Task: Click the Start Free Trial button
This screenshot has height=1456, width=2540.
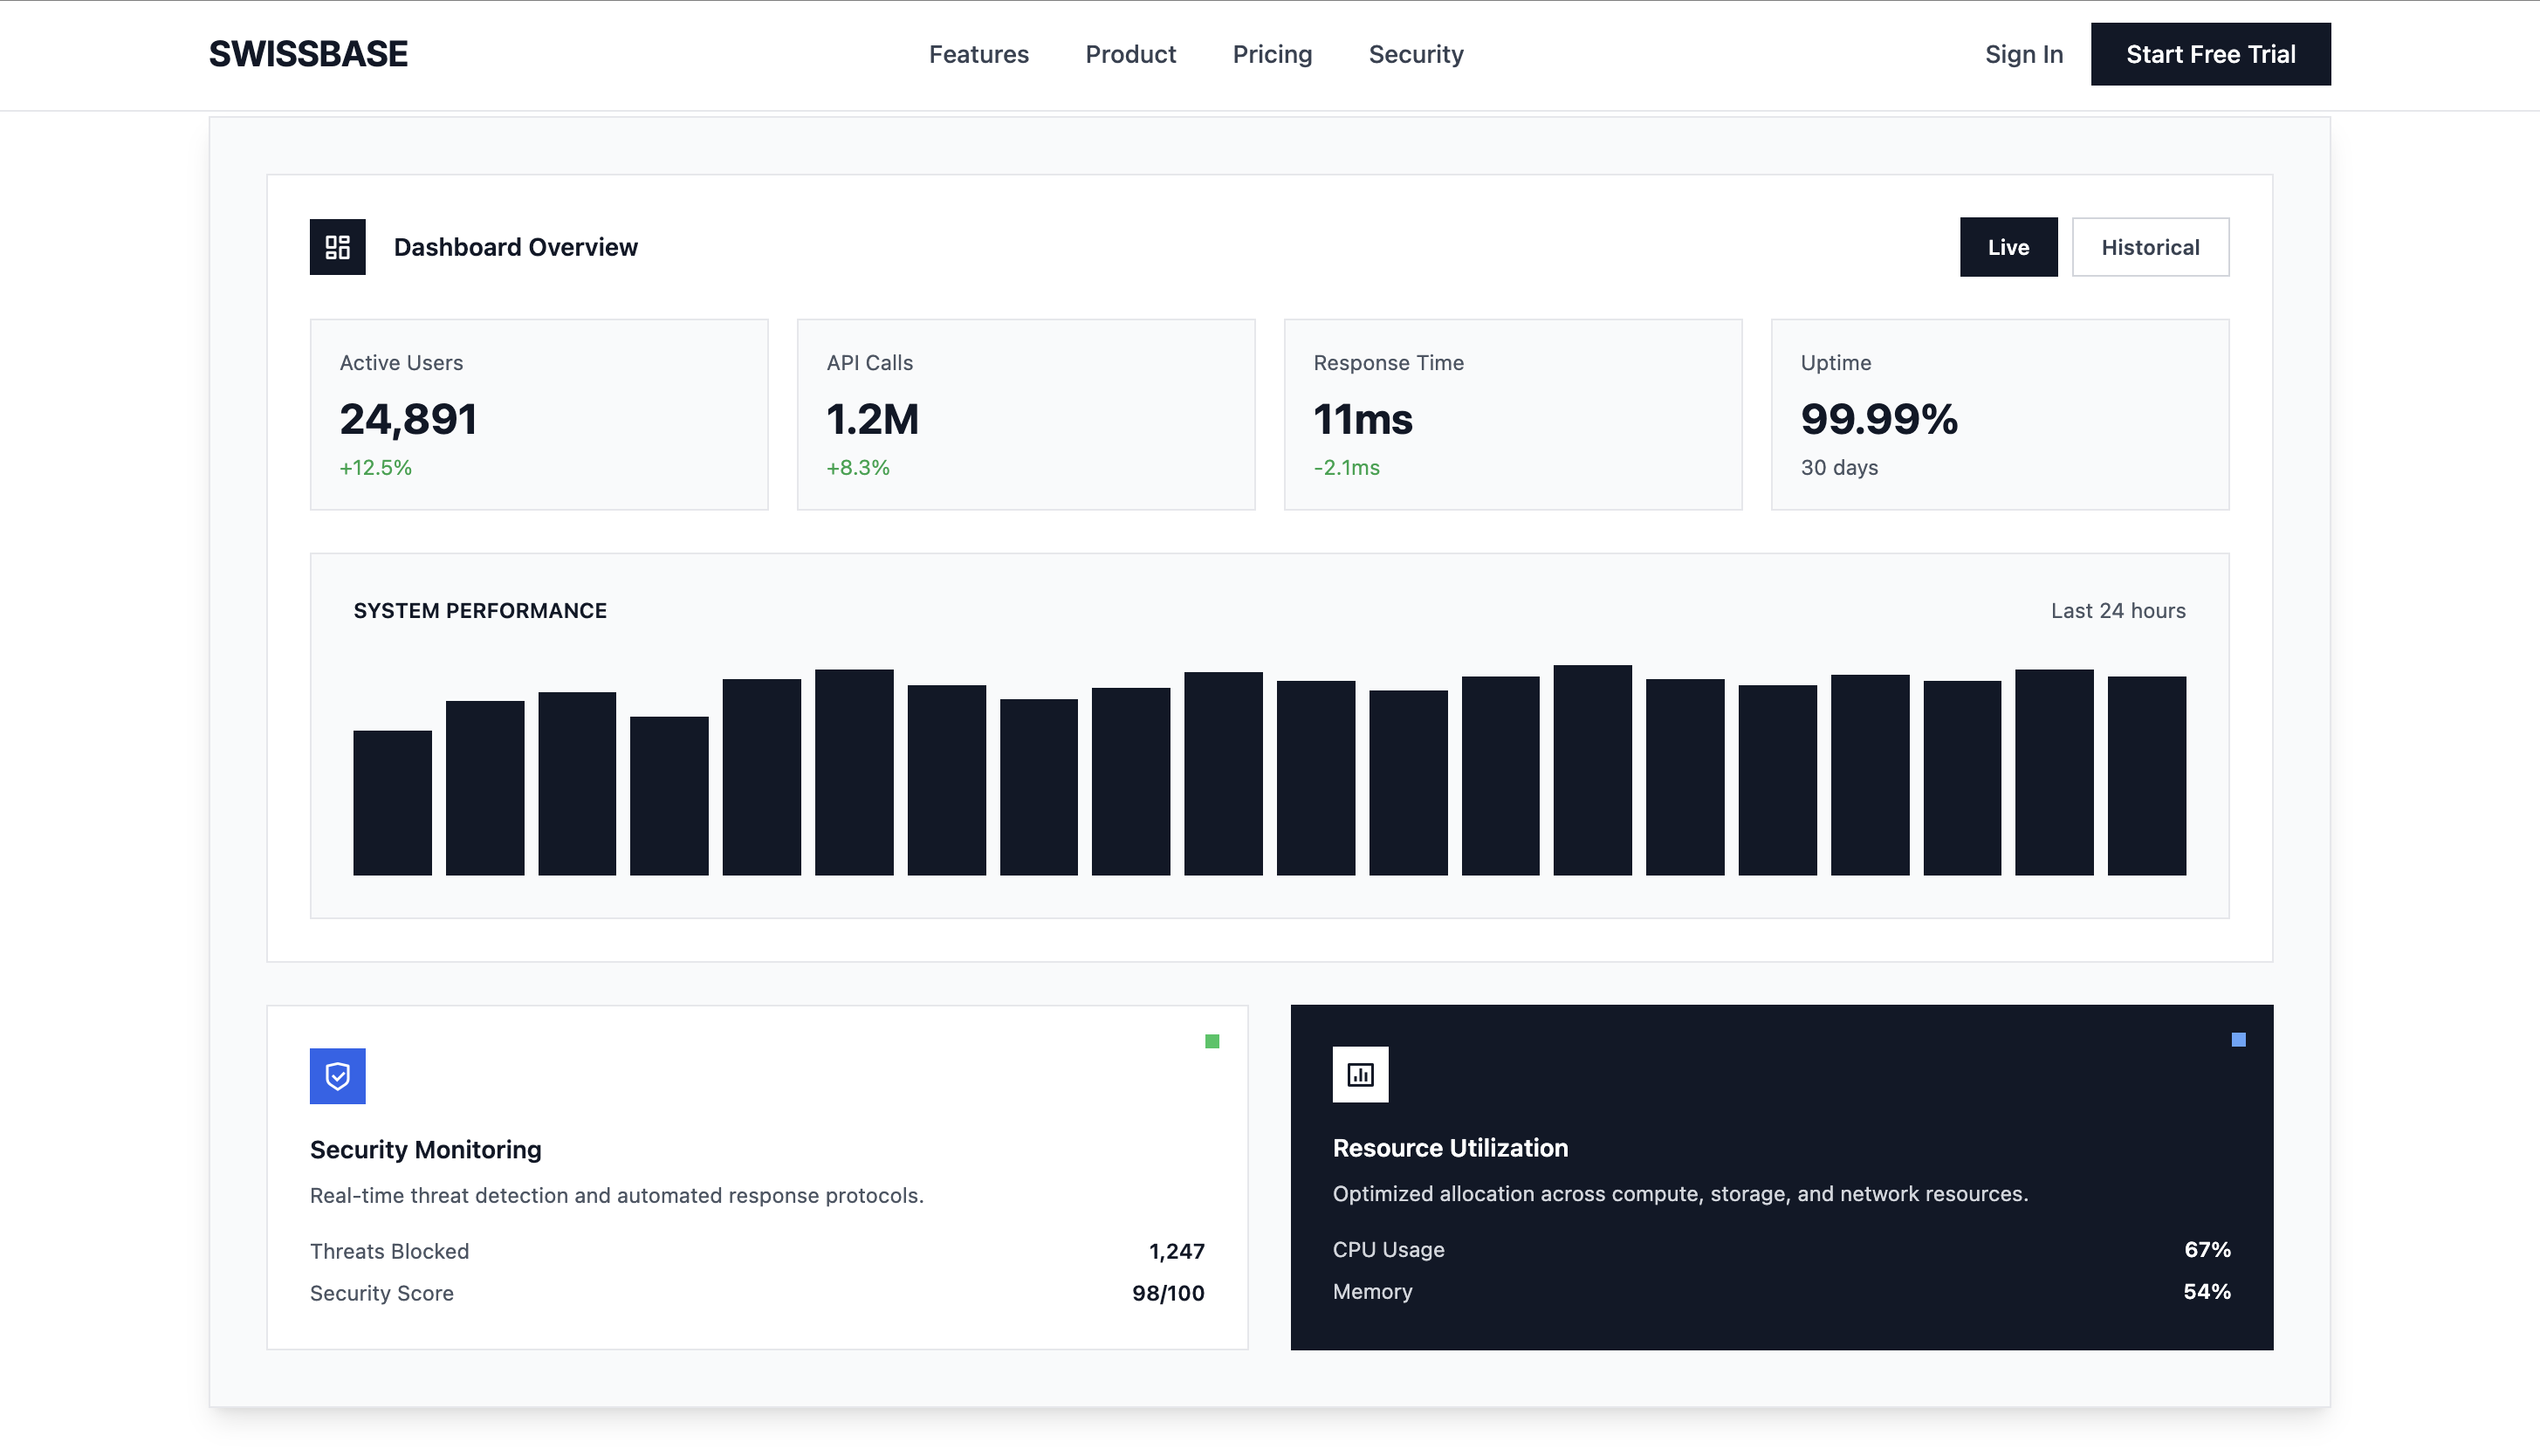Action: point(2210,54)
